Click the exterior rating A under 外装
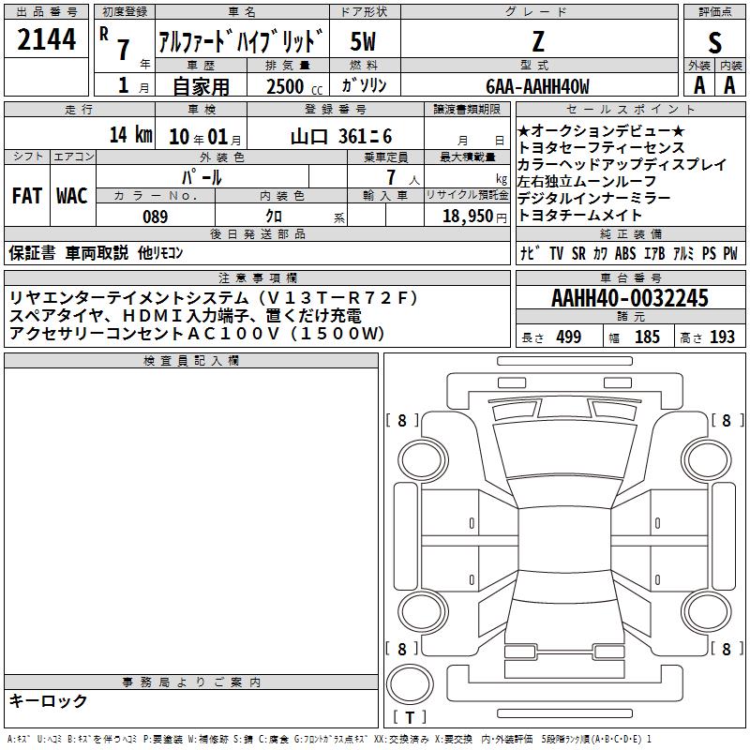 (x=699, y=85)
